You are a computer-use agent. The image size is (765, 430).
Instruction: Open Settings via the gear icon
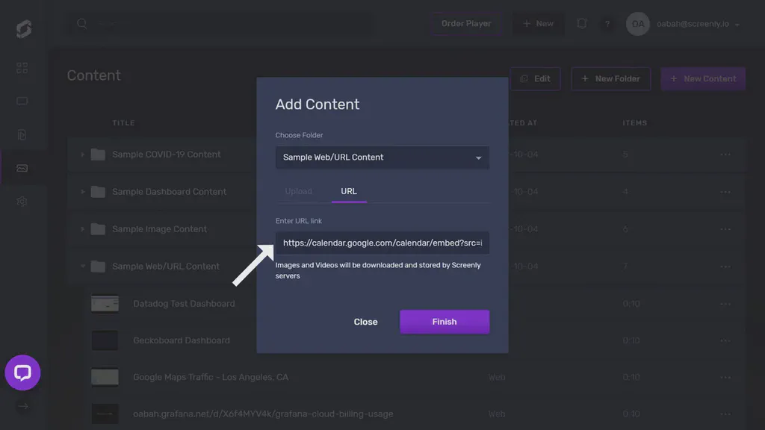(x=22, y=201)
